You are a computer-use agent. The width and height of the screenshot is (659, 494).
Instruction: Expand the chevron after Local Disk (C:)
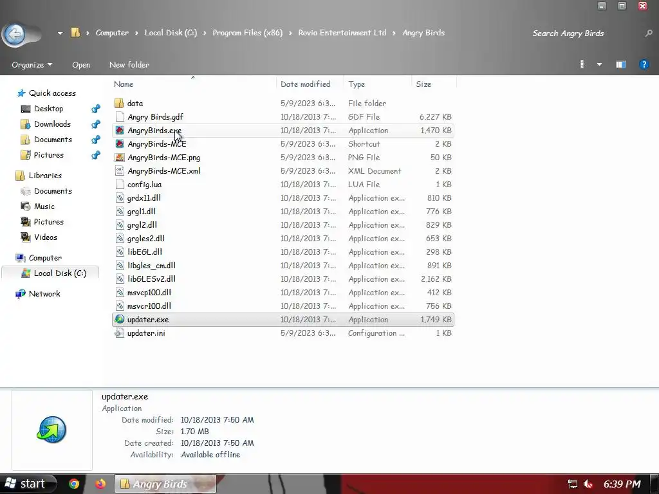coord(205,33)
